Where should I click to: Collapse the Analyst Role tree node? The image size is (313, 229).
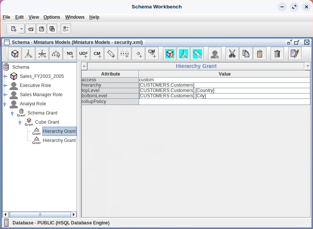[5, 104]
